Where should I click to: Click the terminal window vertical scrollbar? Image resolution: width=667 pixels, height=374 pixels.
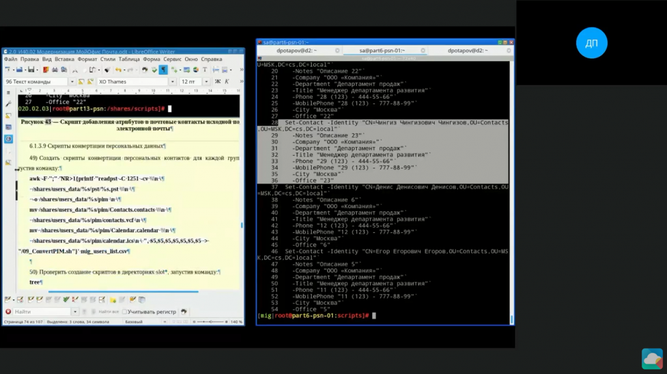pyautogui.click(x=511, y=192)
